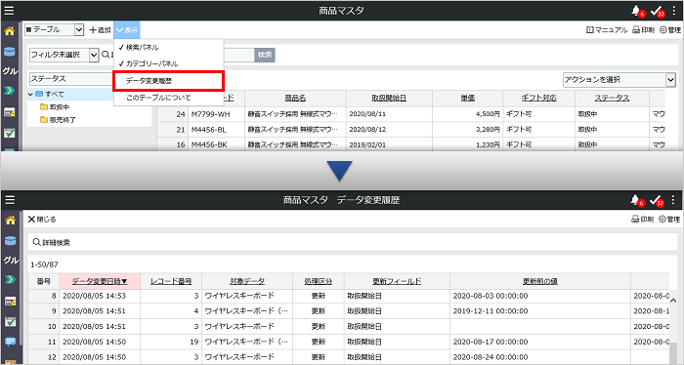Open the ステータス category dropdown

72,79
